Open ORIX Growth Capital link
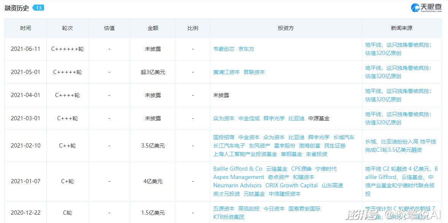448x223 pixels. point(291,185)
